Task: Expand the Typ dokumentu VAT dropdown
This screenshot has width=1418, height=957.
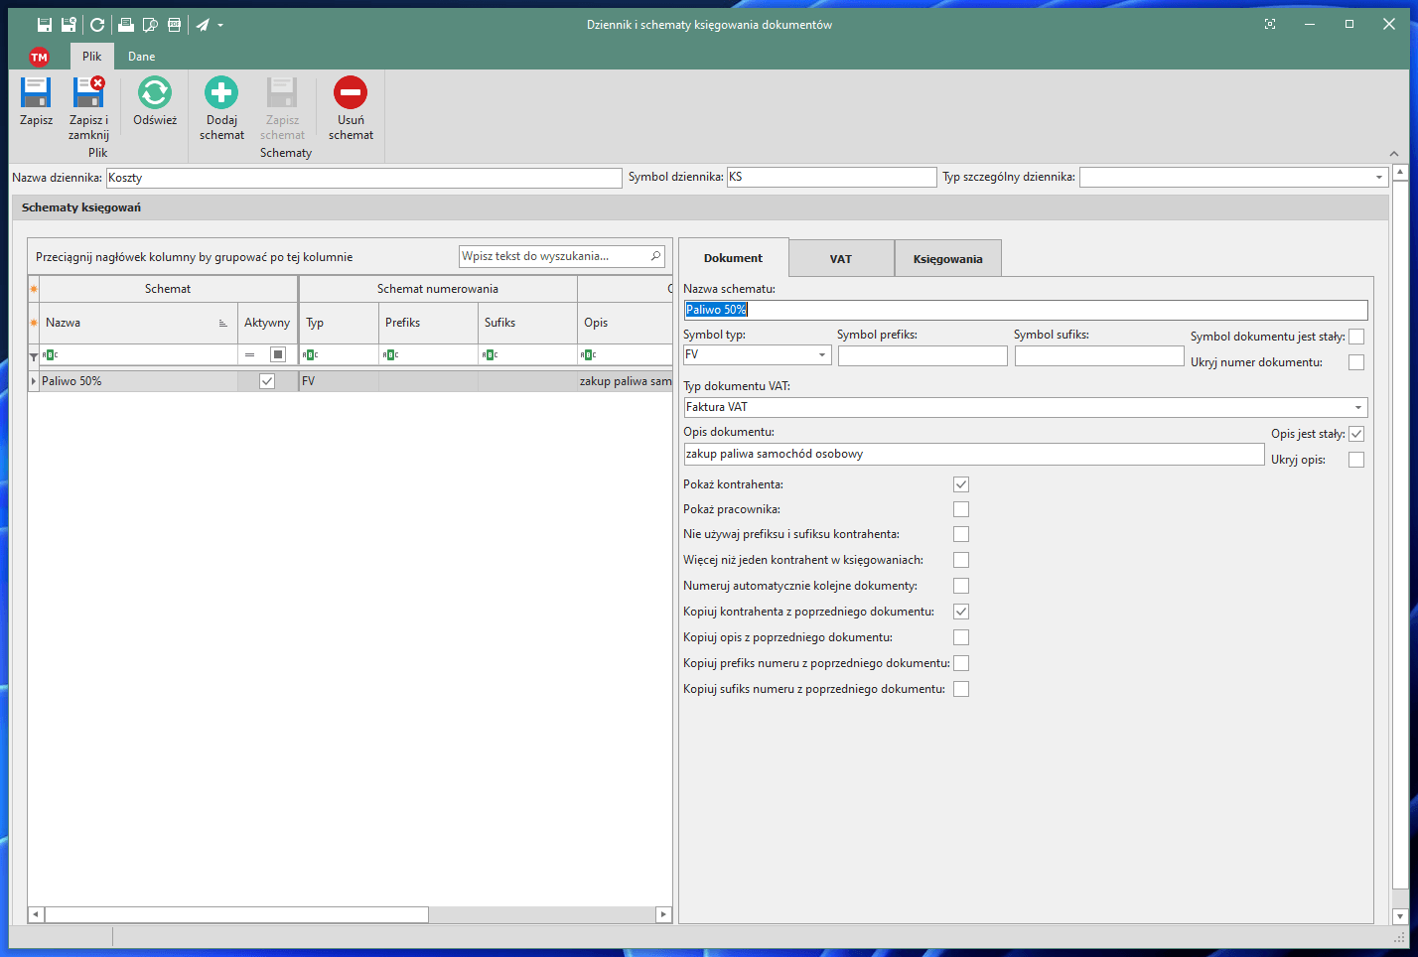Action: coord(1357,408)
